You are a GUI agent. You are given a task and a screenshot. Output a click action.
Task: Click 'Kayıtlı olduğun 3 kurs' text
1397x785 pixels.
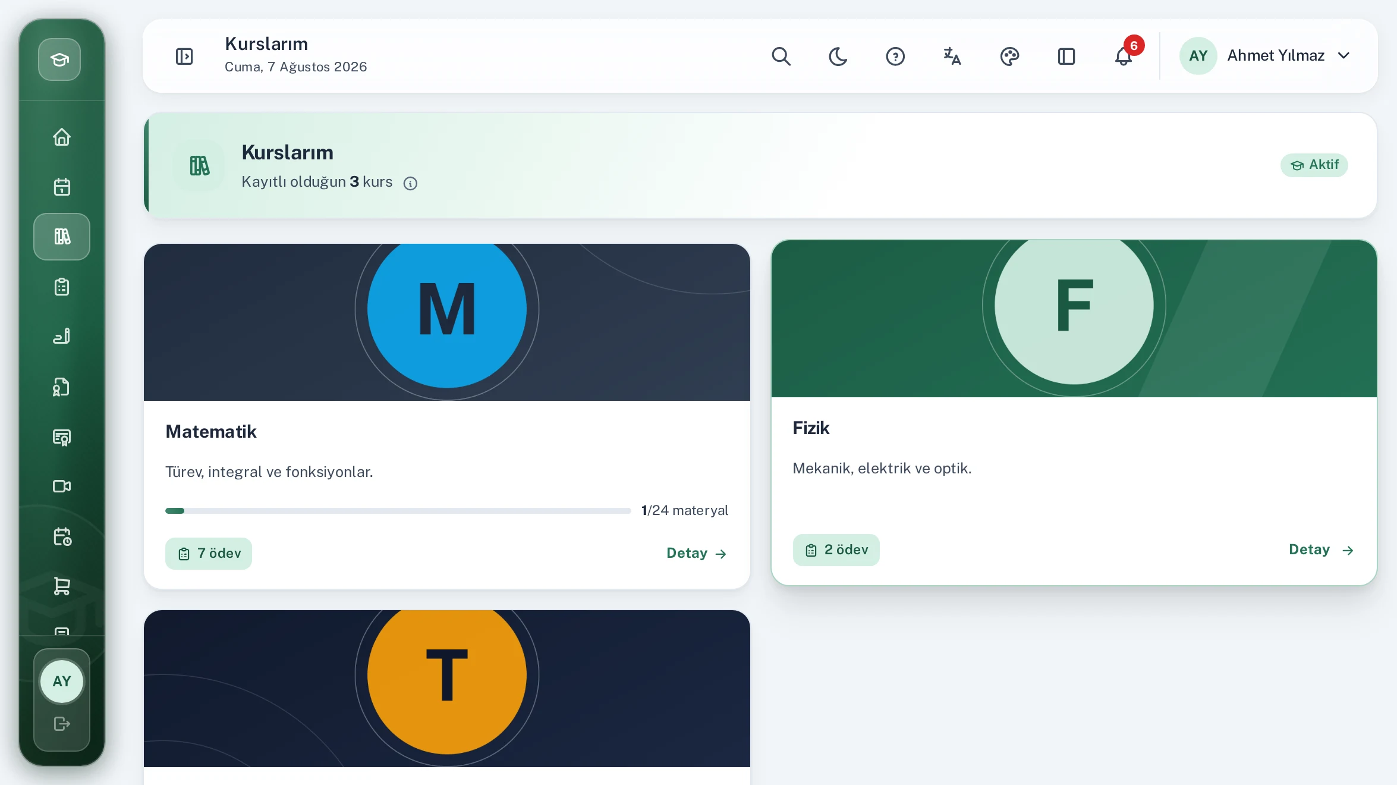coord(317,182)
